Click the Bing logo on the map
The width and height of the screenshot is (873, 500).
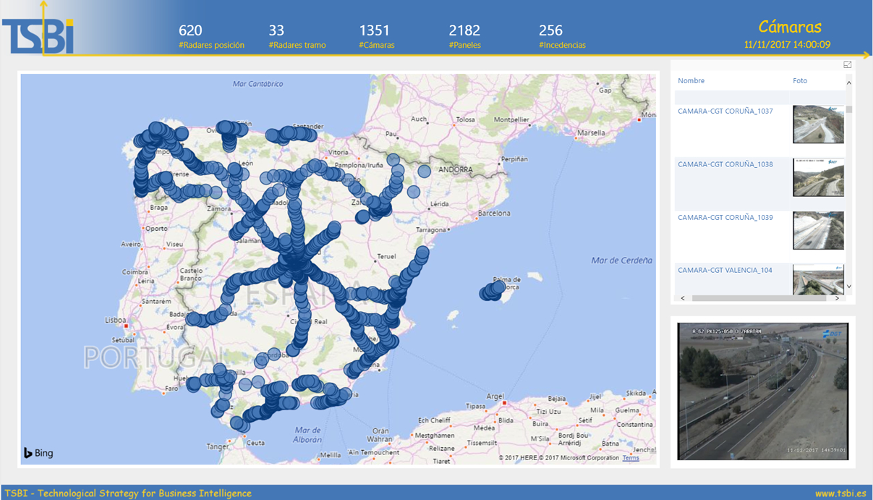pyautogui.click(x=38, y=453)
